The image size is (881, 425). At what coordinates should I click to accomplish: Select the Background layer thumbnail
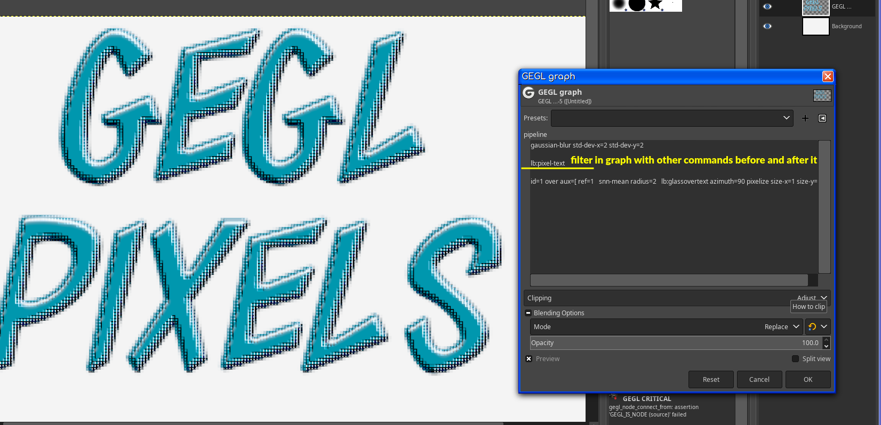(816, 26)
